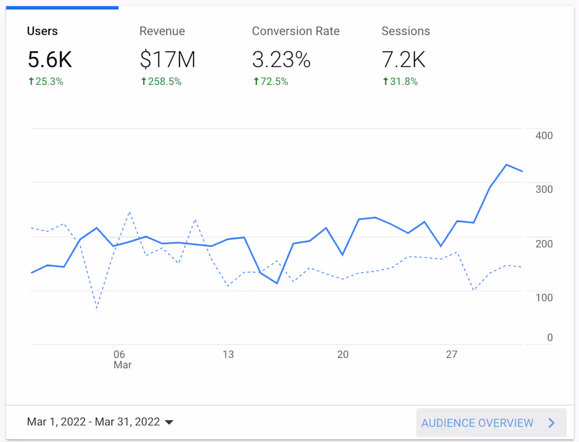Click green up arrow beside 25.3%
Image resolution: width=579 pixels, height=442 pixels.
31,81
